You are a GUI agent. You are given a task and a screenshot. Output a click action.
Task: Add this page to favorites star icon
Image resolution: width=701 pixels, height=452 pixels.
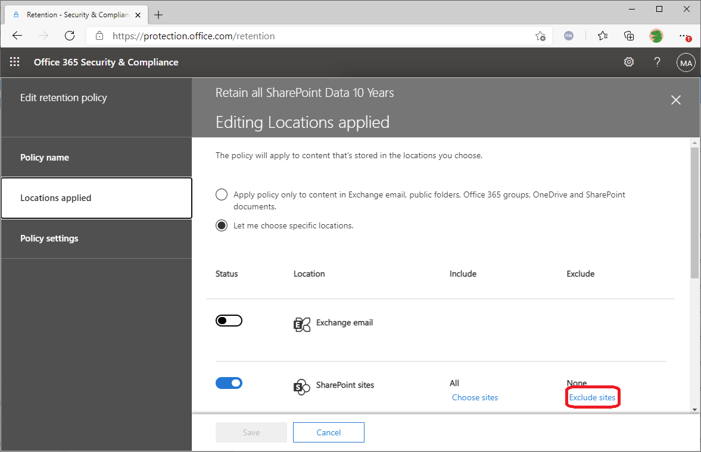pyautogui.click(x=540, y=36)
